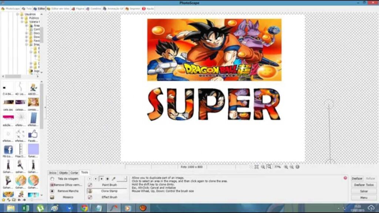Click the folder icon below thumbnails
379x213 pixels.
[x=14, y=200]
